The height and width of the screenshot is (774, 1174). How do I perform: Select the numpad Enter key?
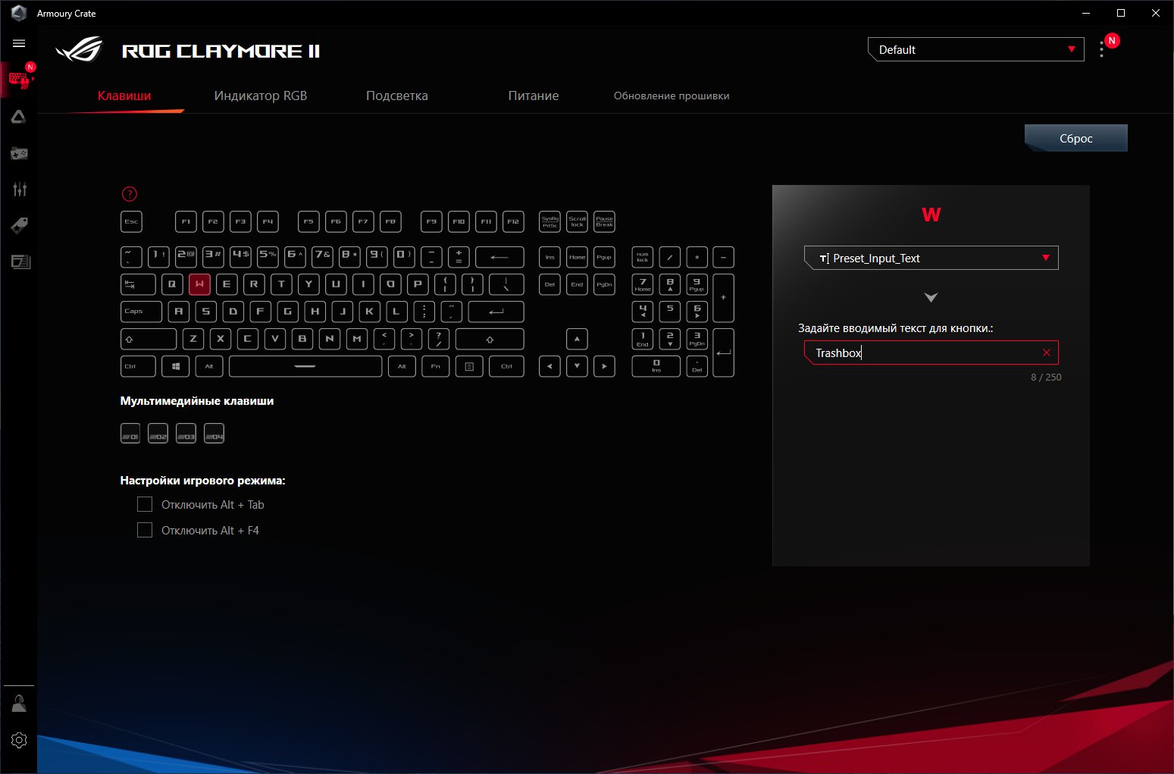click(x=723, y=353)
